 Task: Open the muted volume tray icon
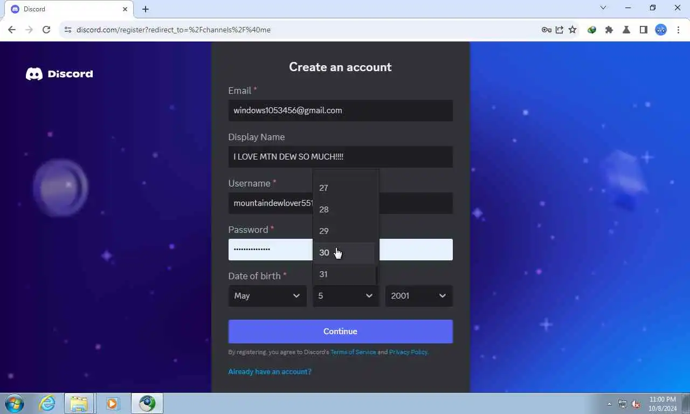(636, 404)
